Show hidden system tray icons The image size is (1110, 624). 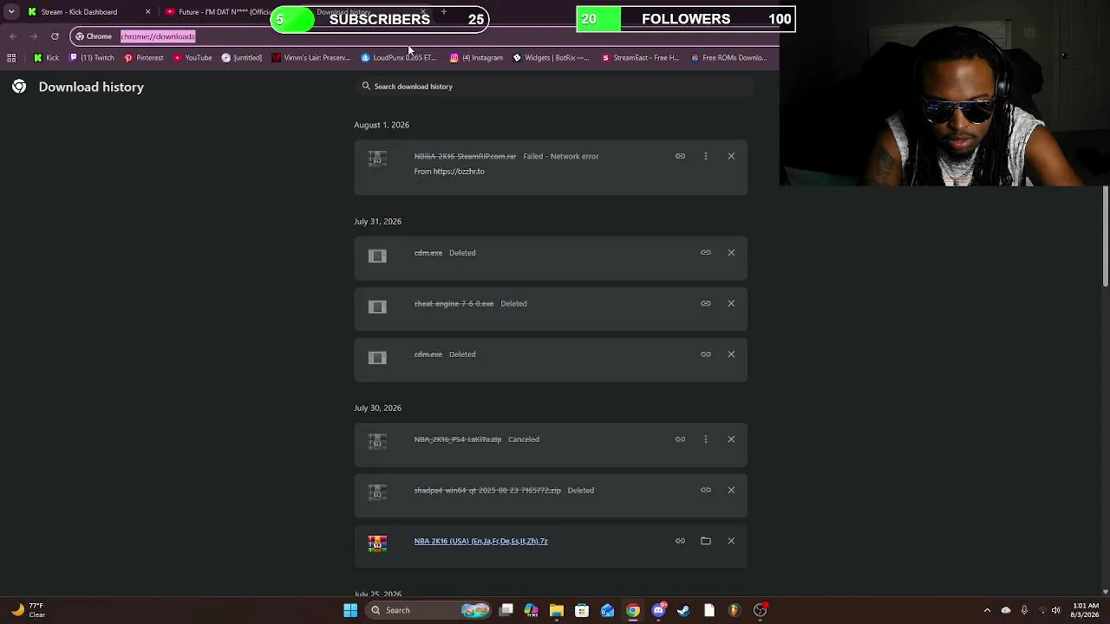click(x=987, y=610)
